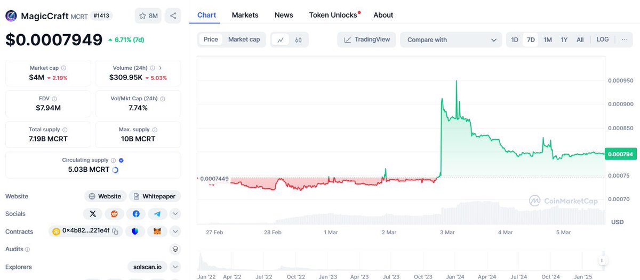
Task: Open the Reddit social link
Action: point(114,213)
